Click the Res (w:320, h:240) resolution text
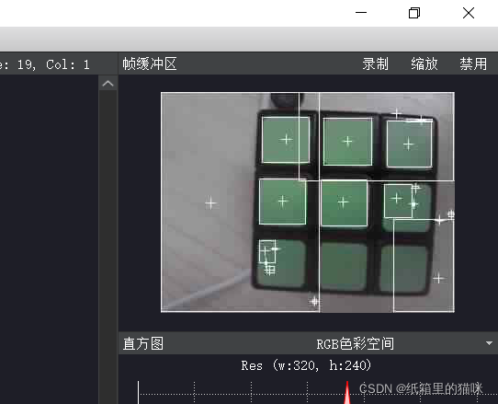The image size is (498, 404). pyautogui.click(x=306, y=365)
